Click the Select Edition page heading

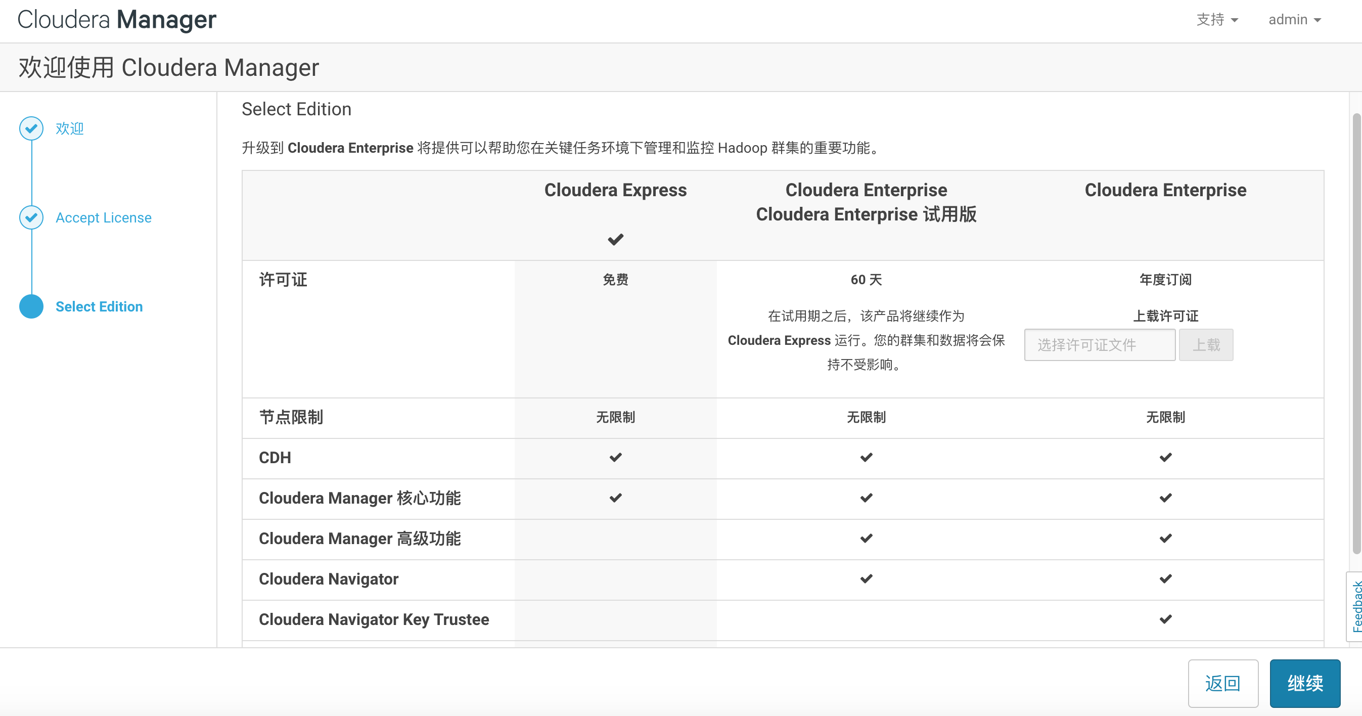[x=297, y=109]
